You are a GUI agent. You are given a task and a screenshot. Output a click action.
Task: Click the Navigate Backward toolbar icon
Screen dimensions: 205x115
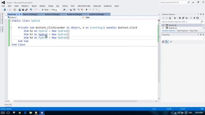pyautogui.click(x=5, y=10)
